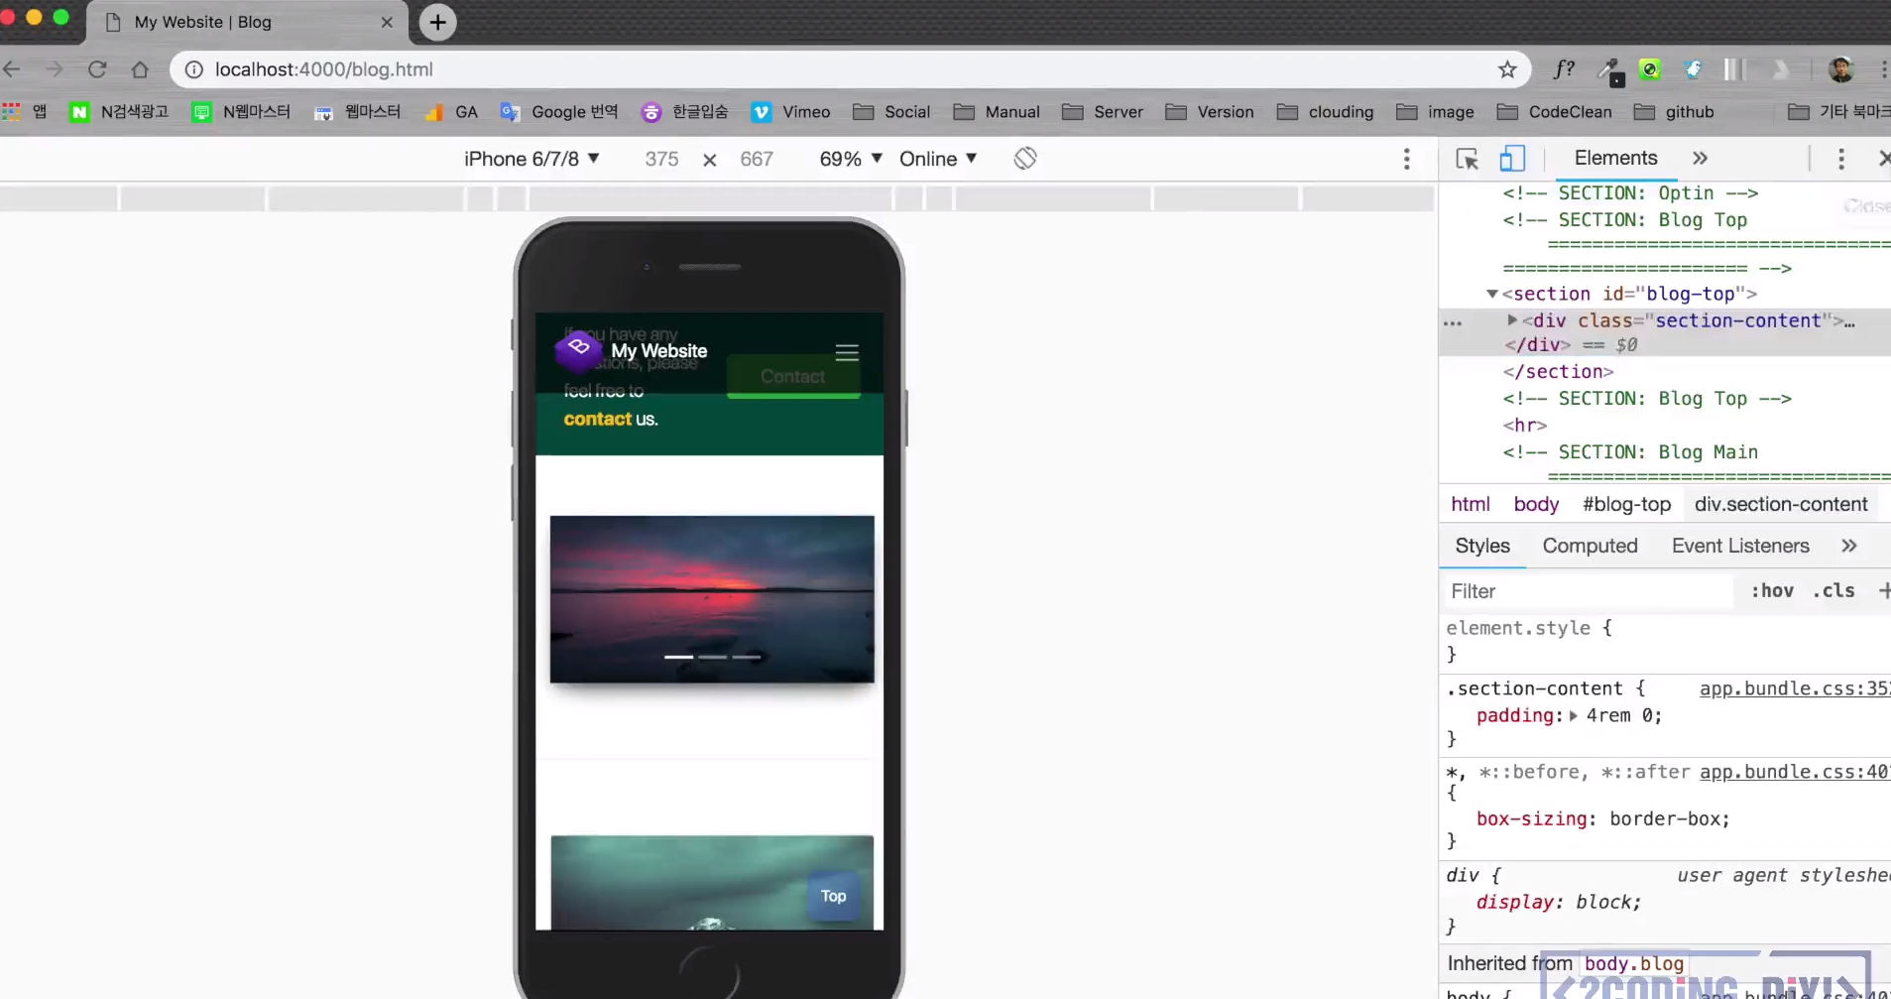Open the Online throttling dropdown
This screenshot has height=999, width=1891.
coord(938,159)
